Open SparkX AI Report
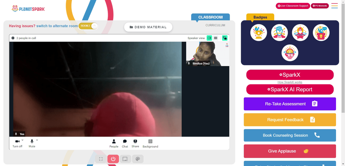The image size is (345, 166). click(290, 90)
